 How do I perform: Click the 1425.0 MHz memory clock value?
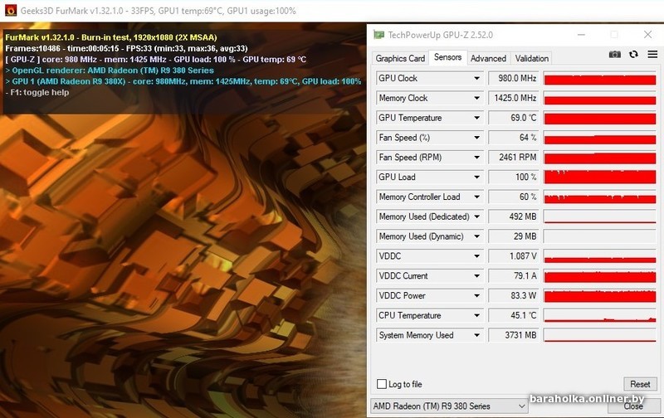[513, 98]
